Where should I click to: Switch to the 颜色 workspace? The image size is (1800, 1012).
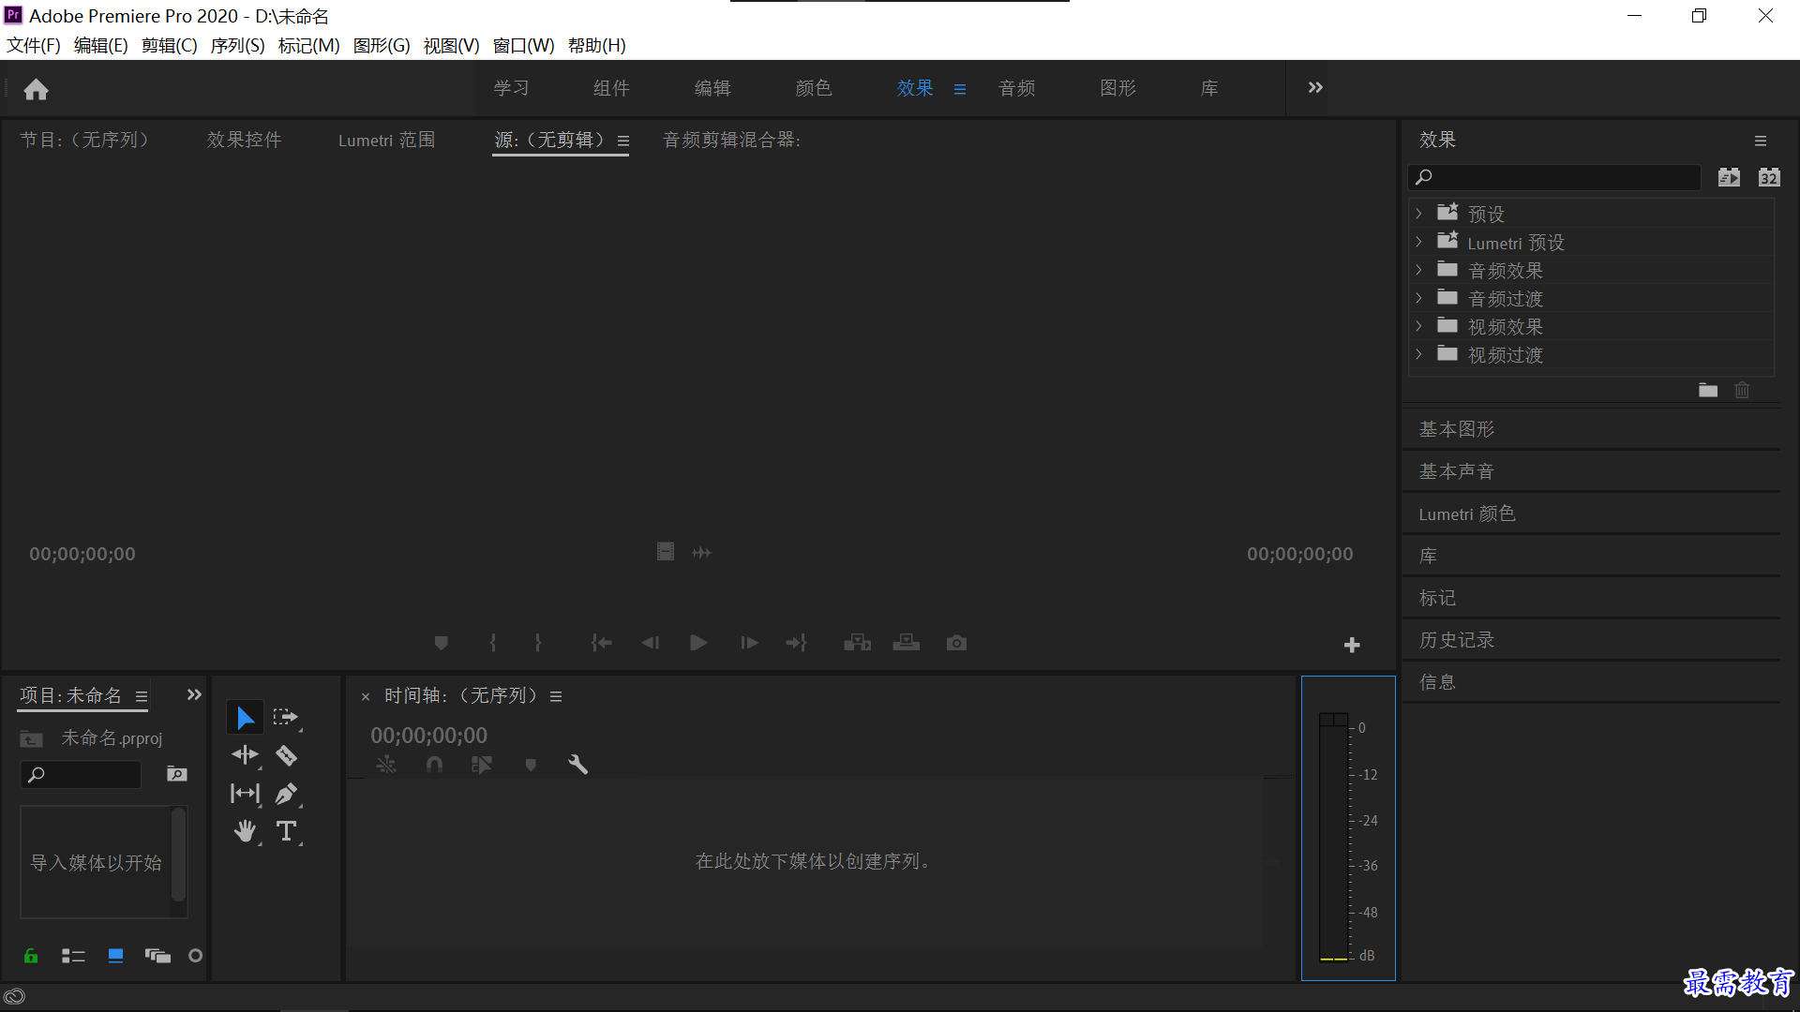coord(813,88)
